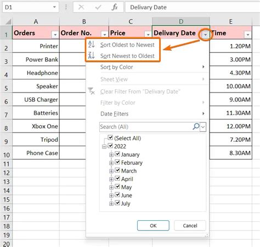Click the 1.20PM time cell
This screenshot has width=260, height=247.
pyautogui.click(x=231, y=46)
